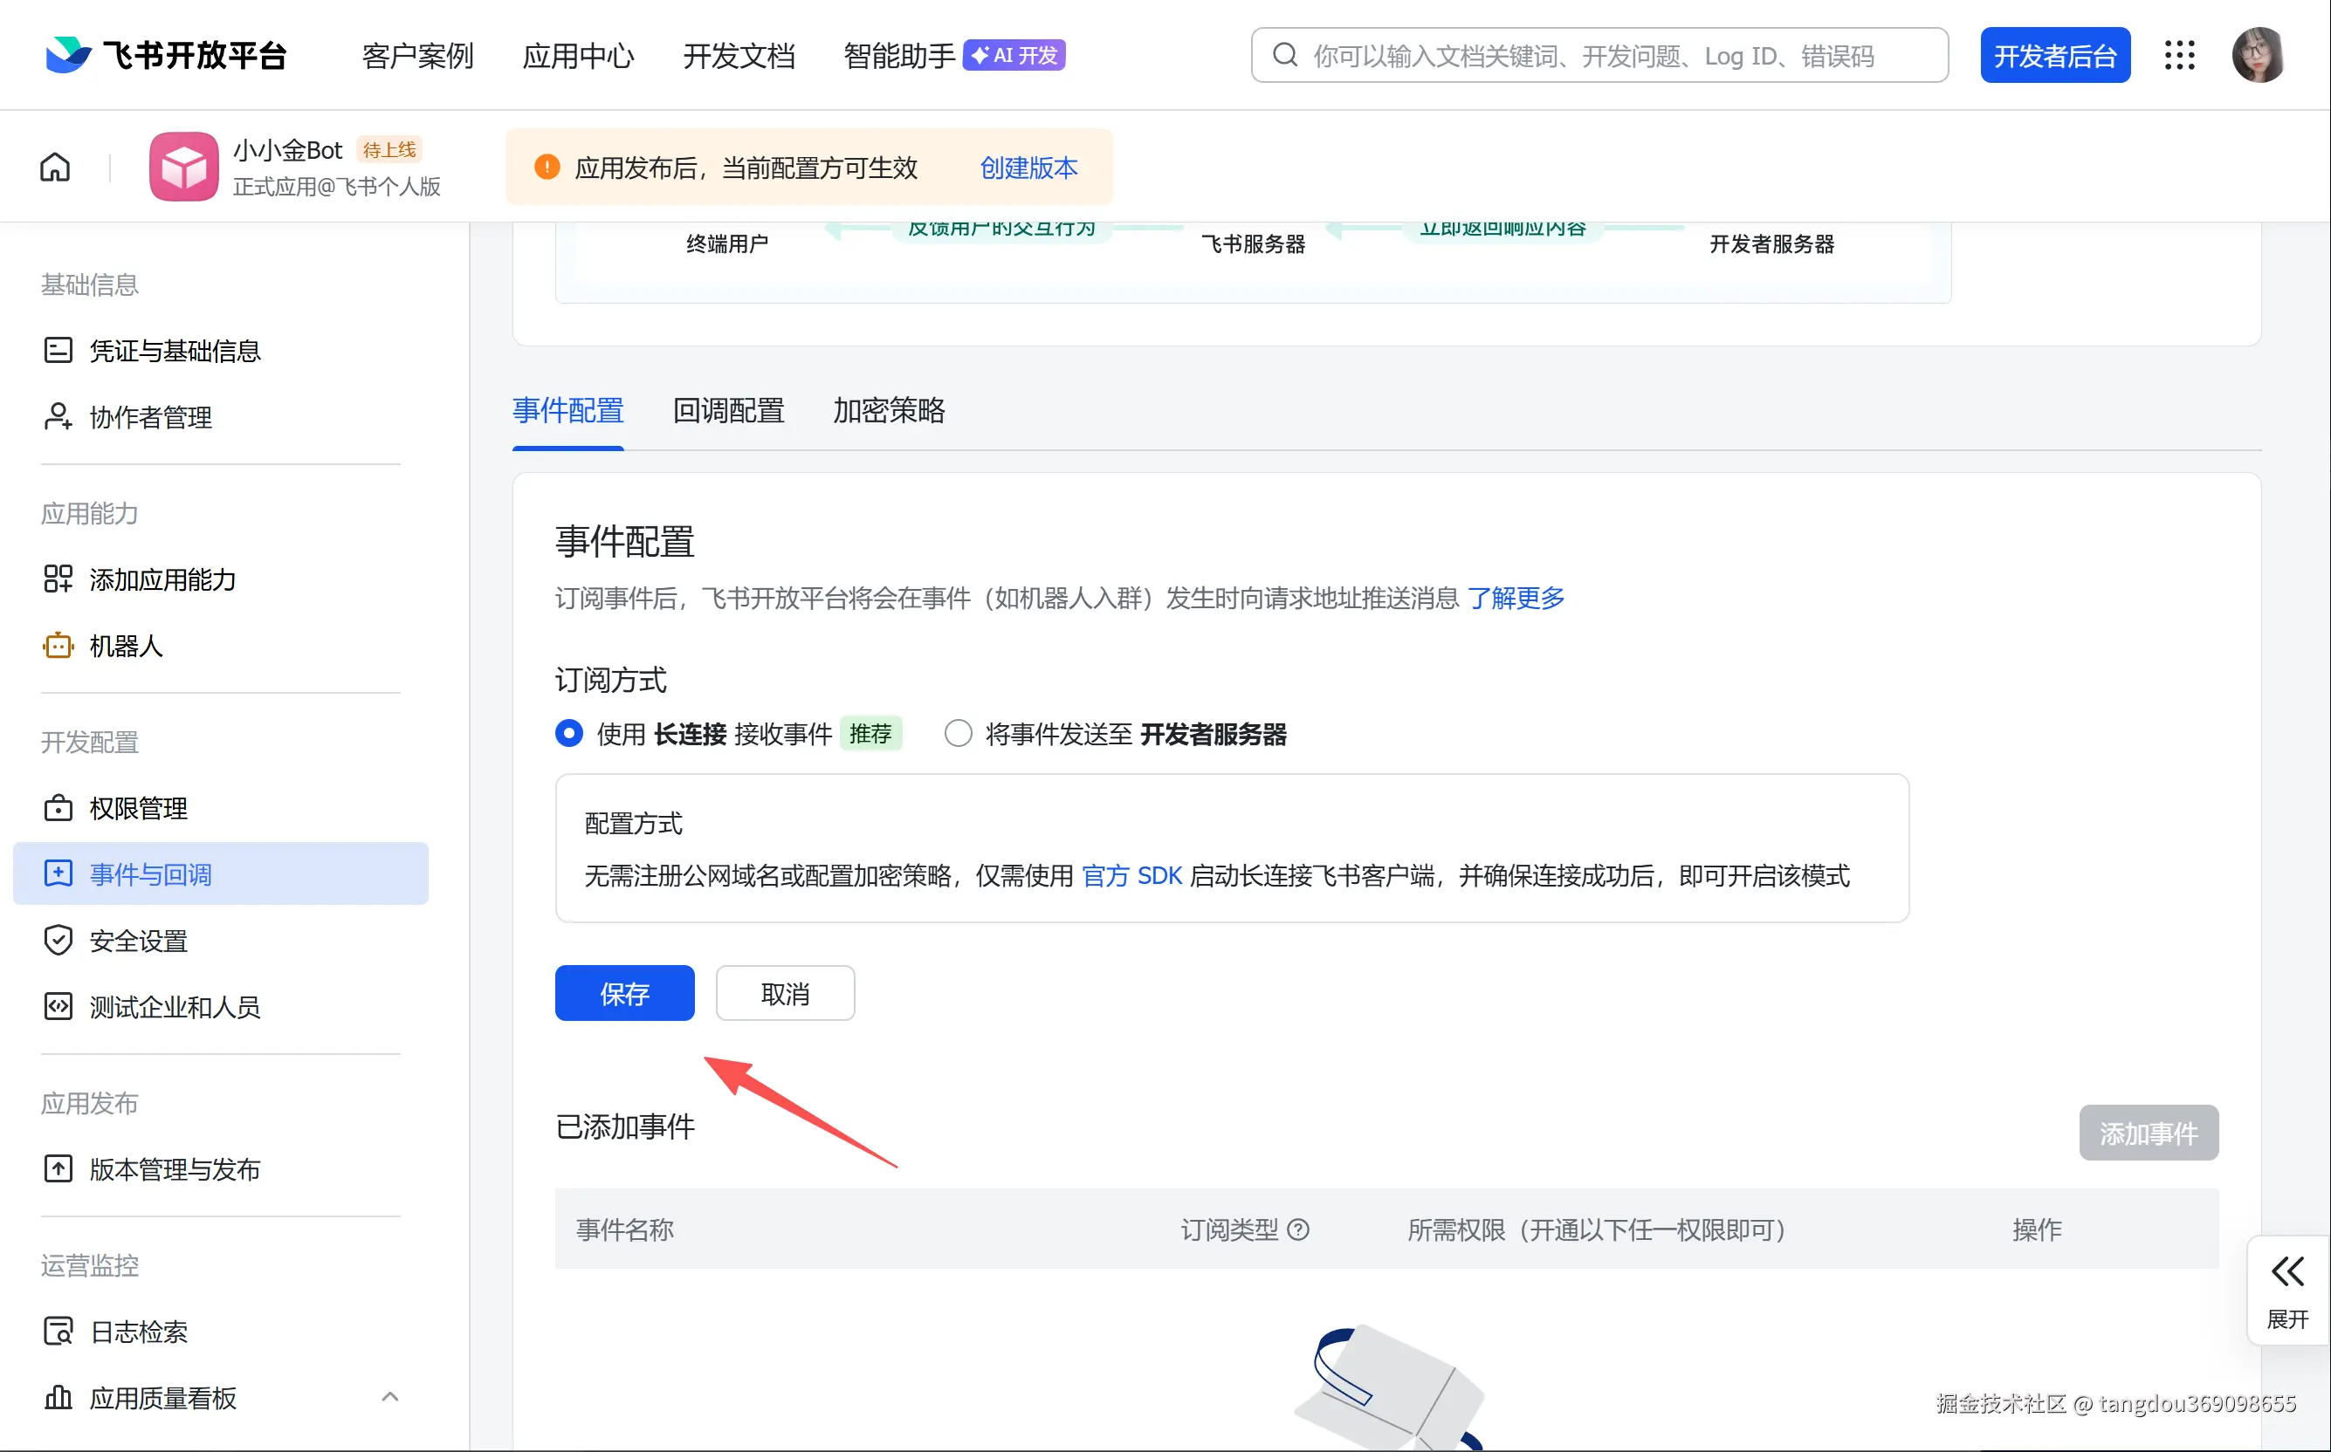Image resolution: width=2331 pixels, height=1452 pixels.
Task: Open 开发文档 in top navigation
Action: point(739,56)
